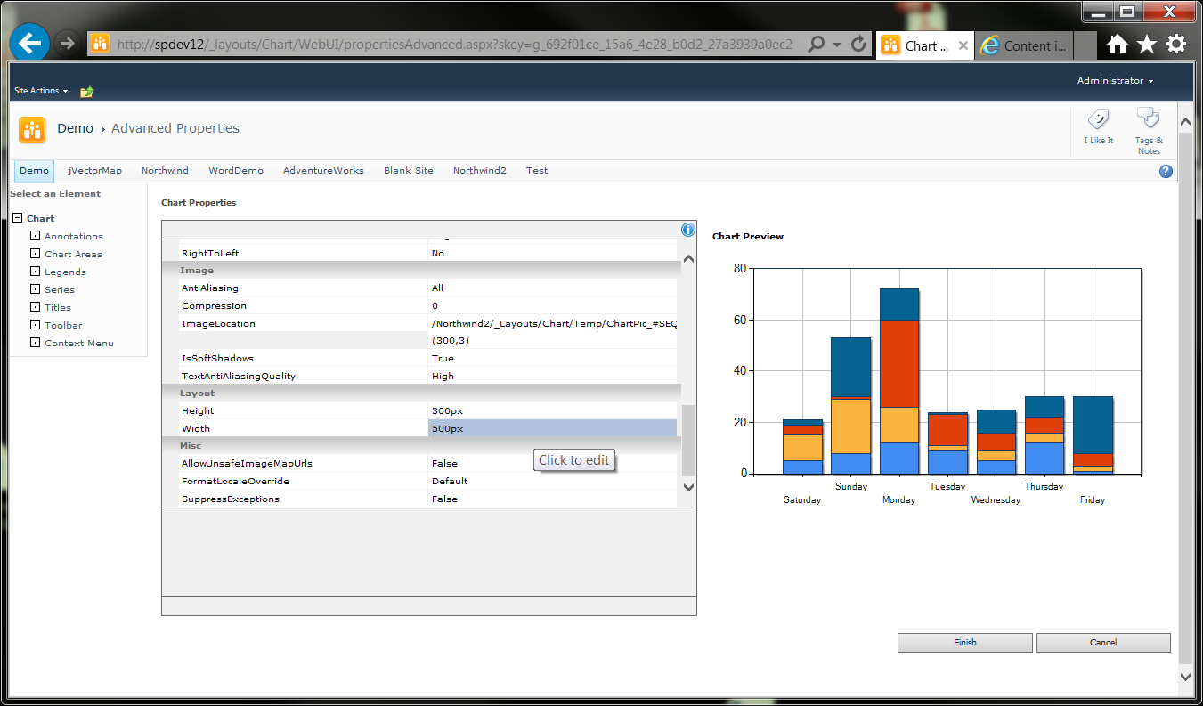Select Titles element link
Image resolution: width=1203 pixels, height=706 pixels.
tap(58, 308)
